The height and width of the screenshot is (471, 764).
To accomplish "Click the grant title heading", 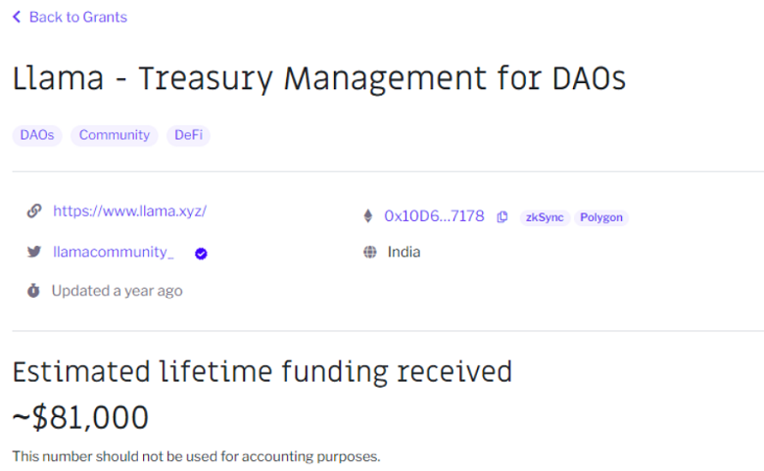I will pos(319,79).
